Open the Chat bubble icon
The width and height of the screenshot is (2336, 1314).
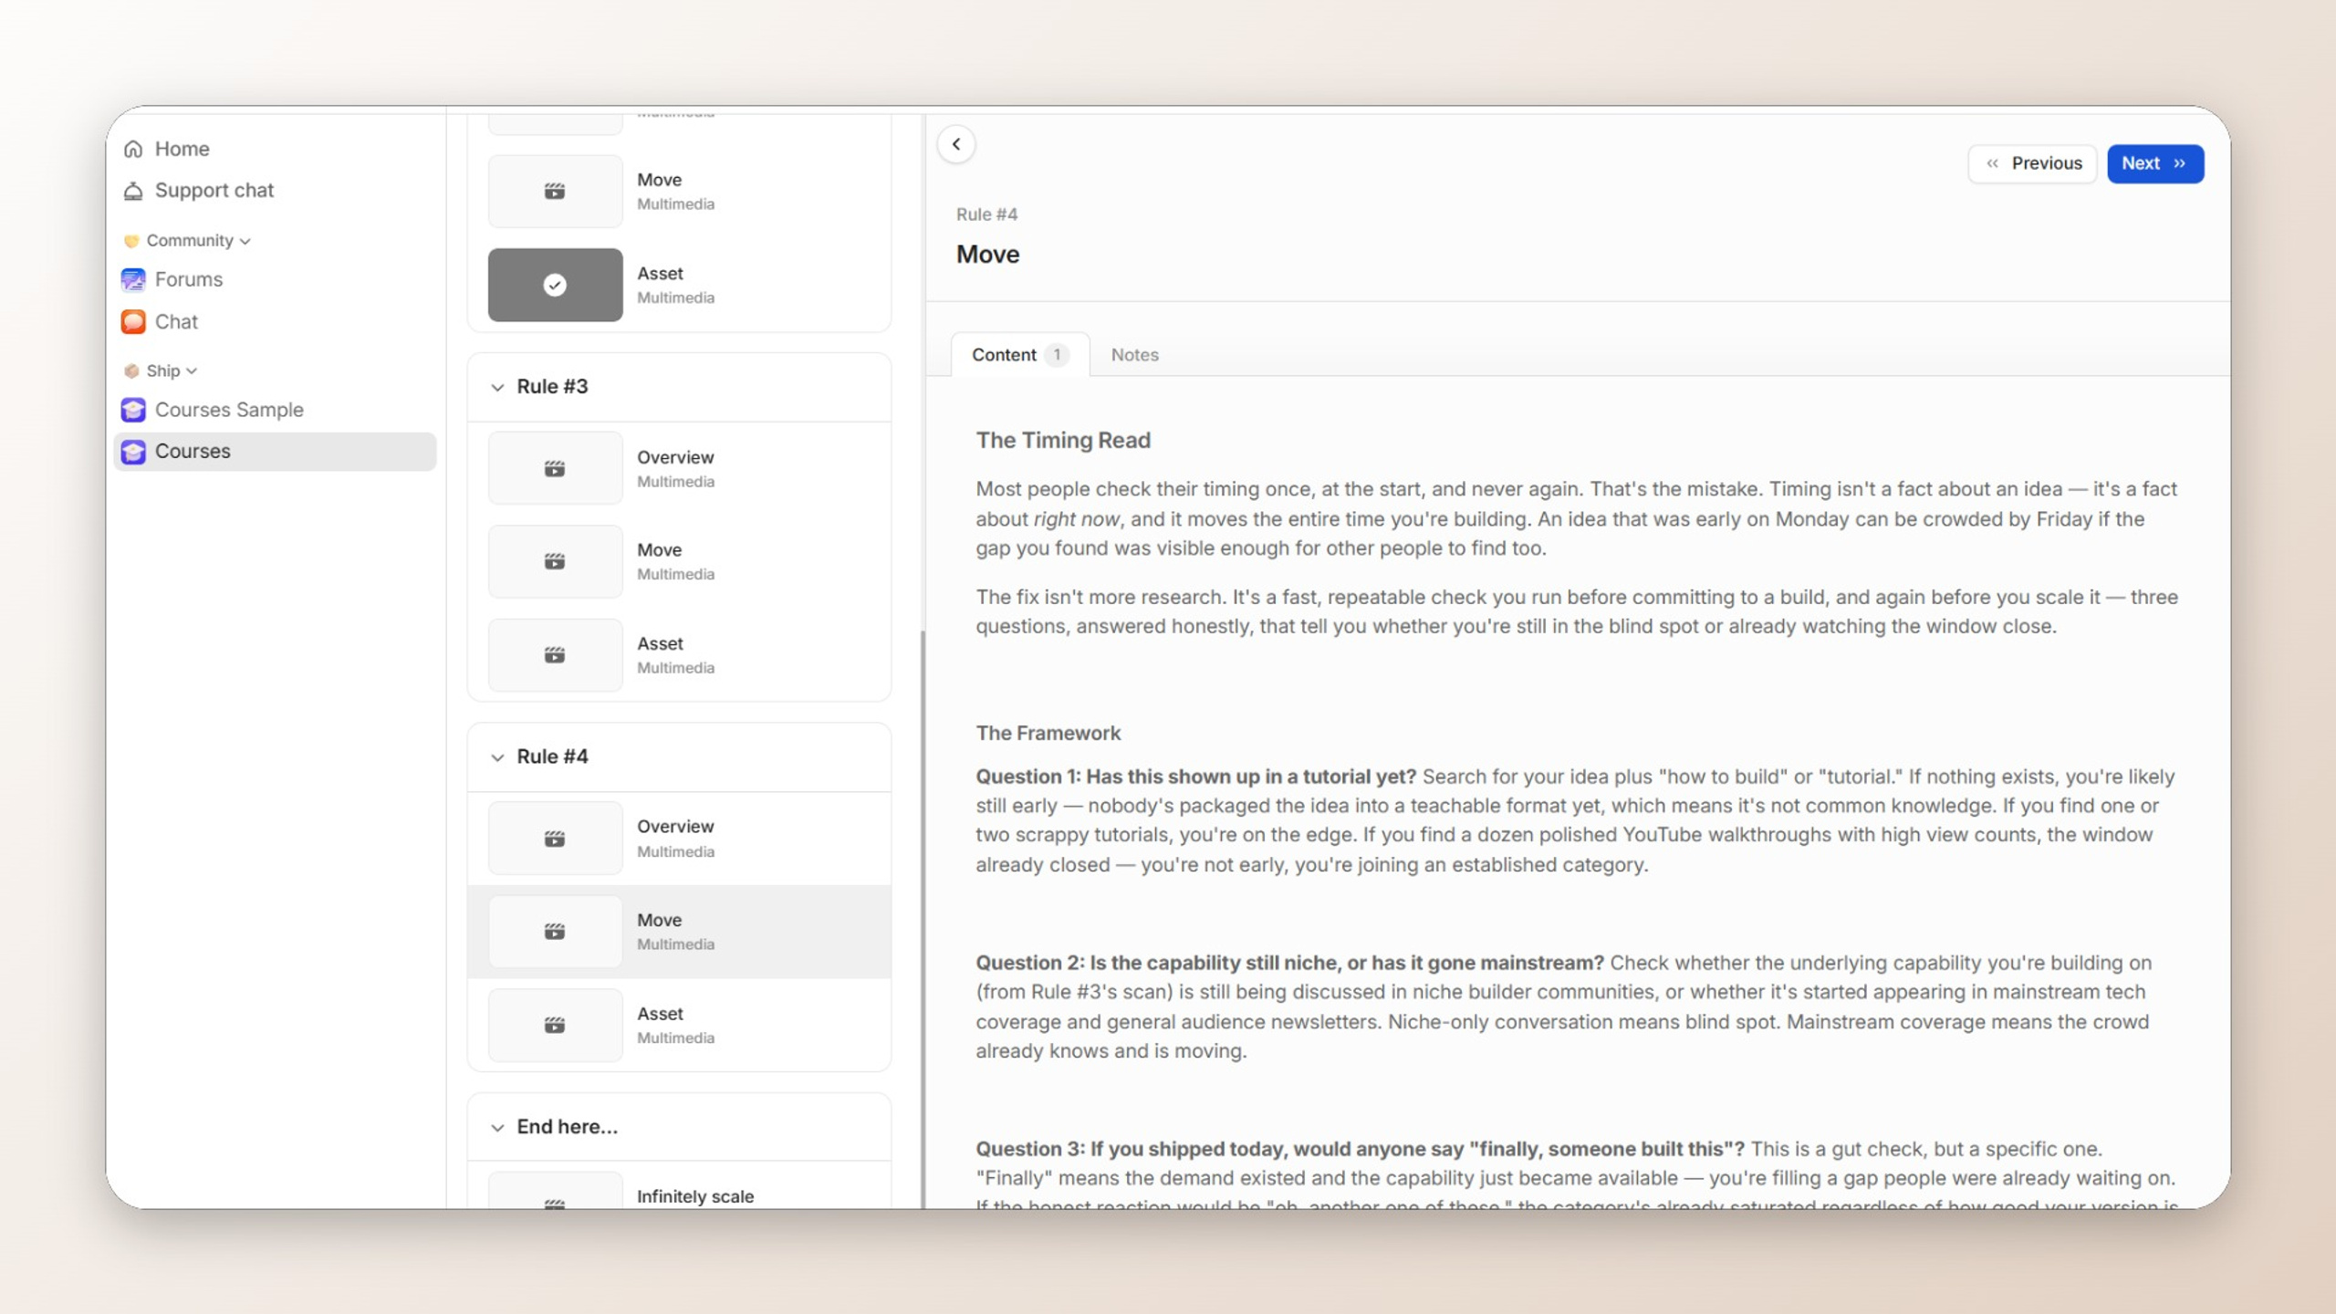point(133,321)
